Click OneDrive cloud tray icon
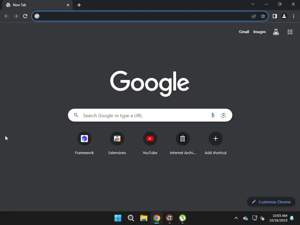Image resolution: width=300 pixels, height=225 pixels. 245,218
